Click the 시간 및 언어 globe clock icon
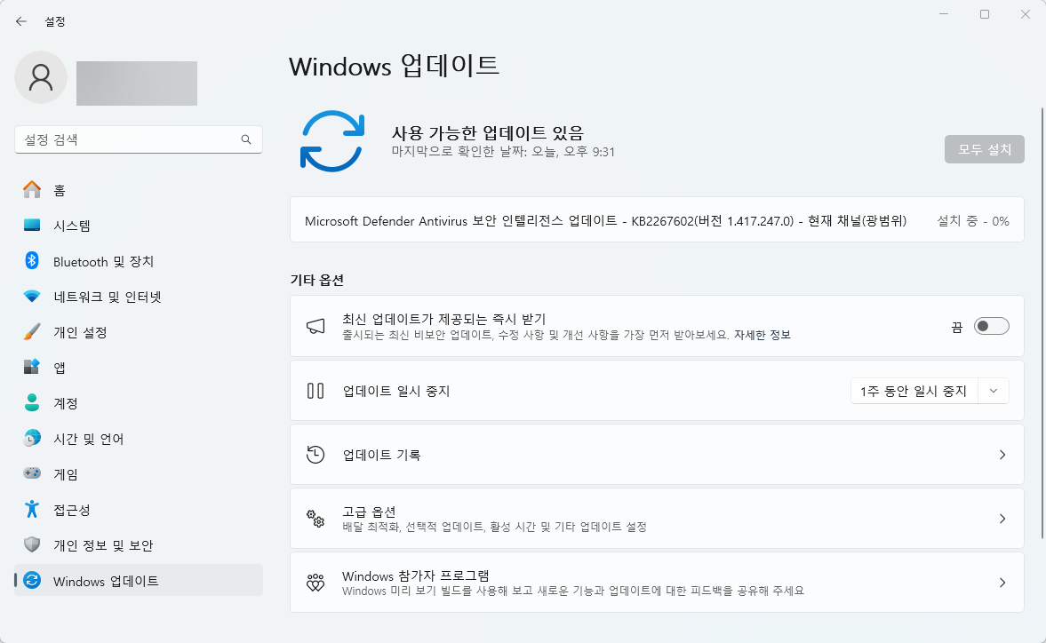Image resolution: width=1046 pixels, height=643 pixels. 32,439
